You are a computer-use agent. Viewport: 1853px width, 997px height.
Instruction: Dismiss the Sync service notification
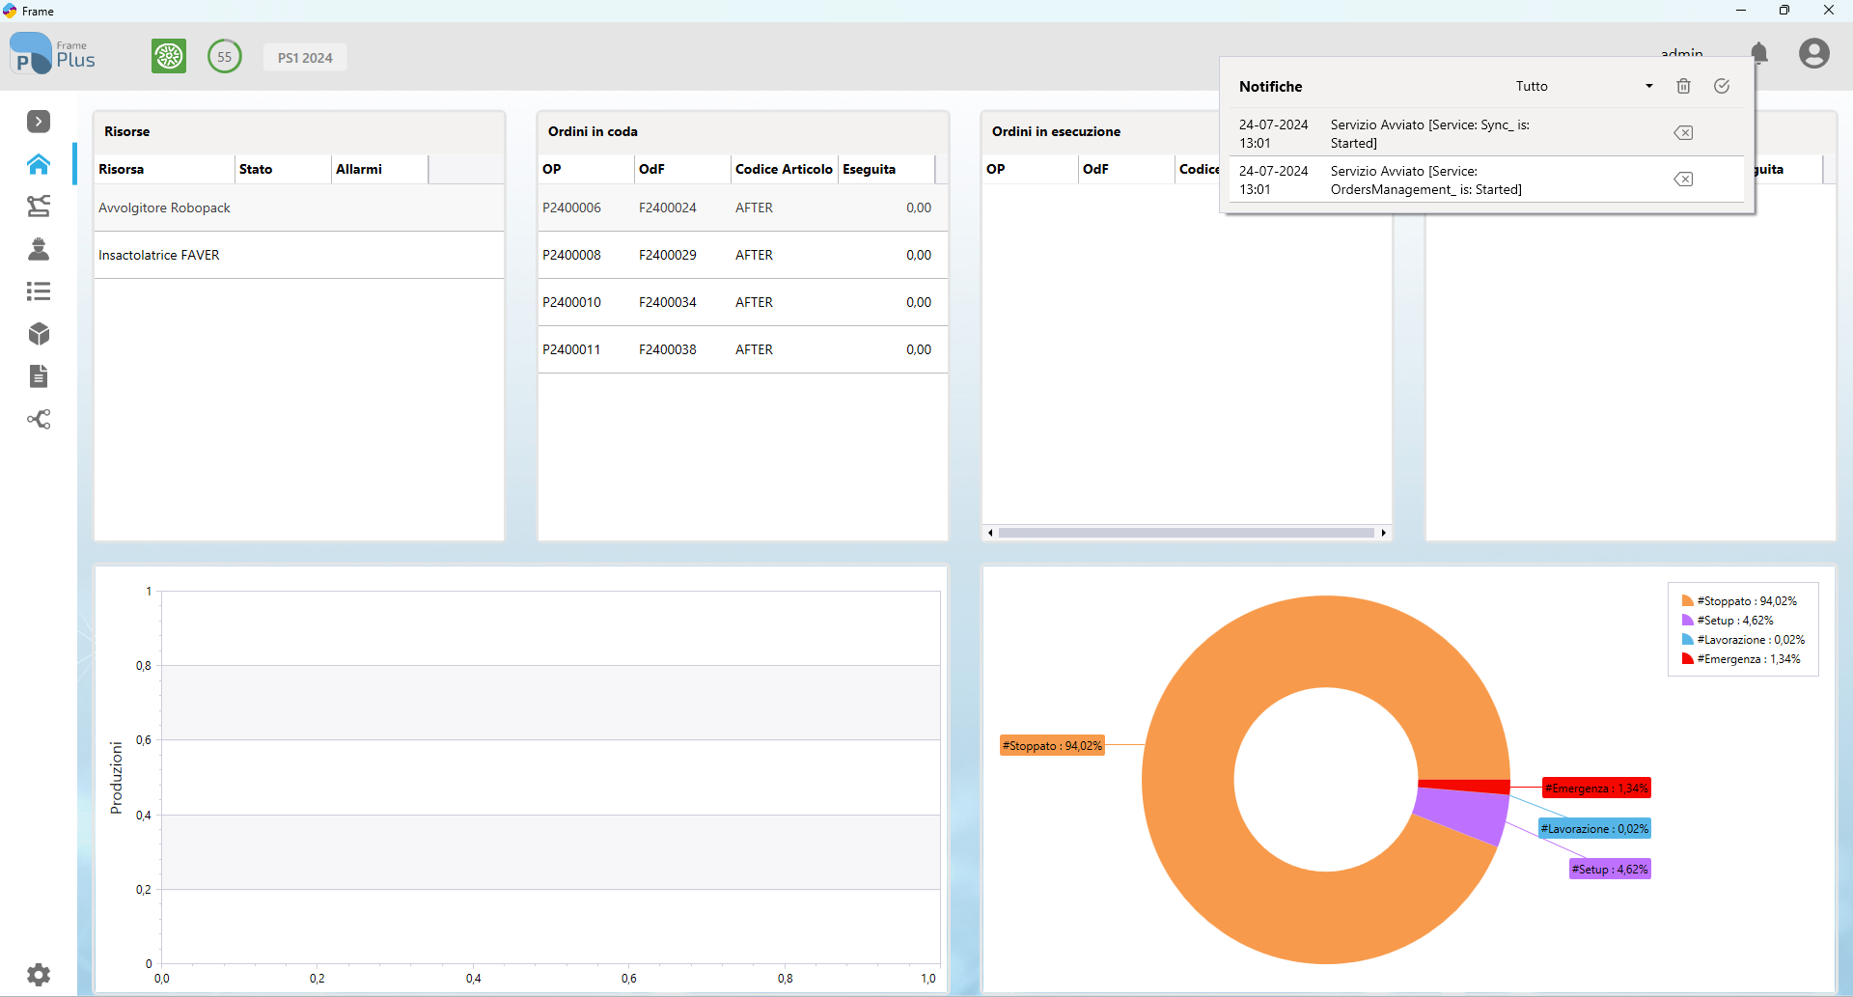1683,133
